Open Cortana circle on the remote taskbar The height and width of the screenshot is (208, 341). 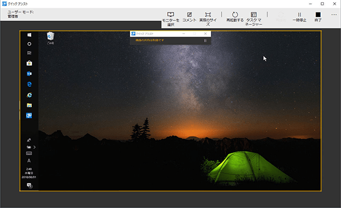[x=29, y=44]
